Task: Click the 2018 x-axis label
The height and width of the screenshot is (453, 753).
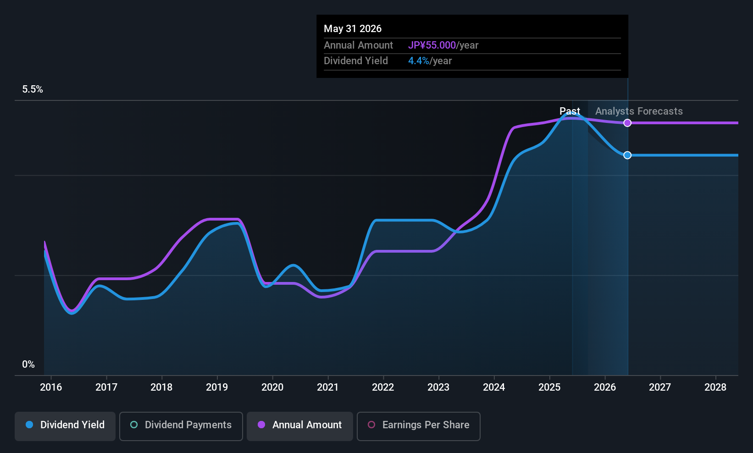Action: (161, 387)
